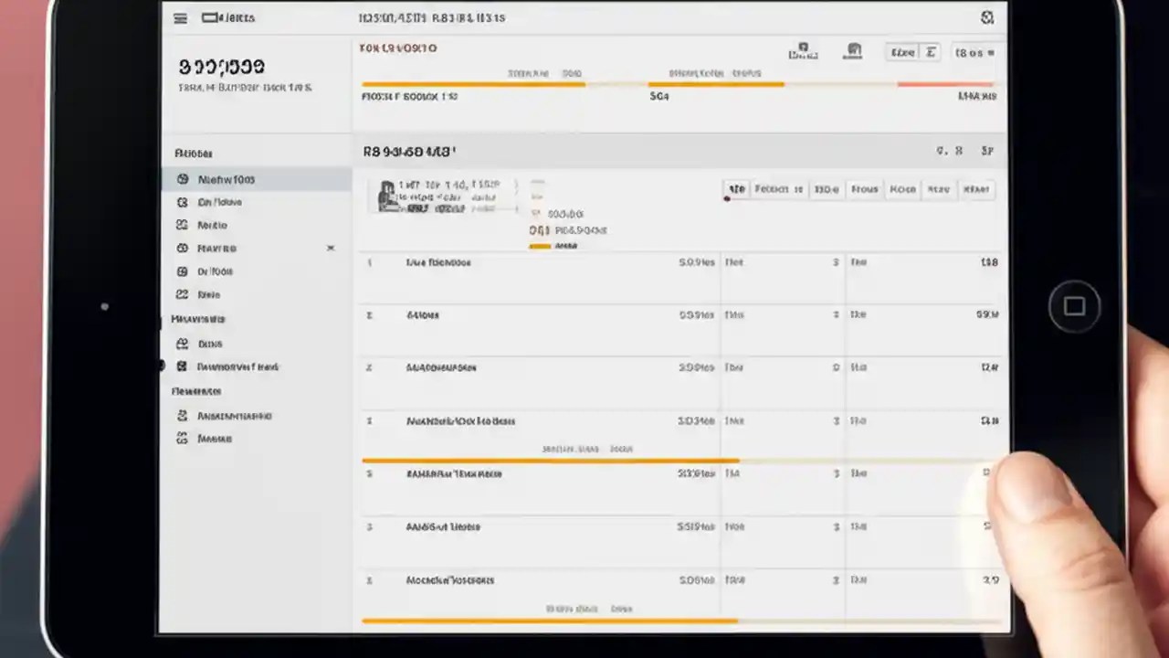Dismiss the sidebar item with the x mark
Viewport: 1169px width, 658px height.
[331, 248]
